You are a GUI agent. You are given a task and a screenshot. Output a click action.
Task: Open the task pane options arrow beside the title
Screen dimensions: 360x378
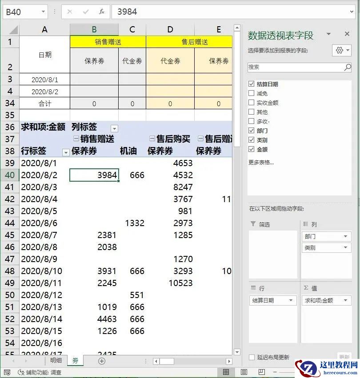coord(328,34)
